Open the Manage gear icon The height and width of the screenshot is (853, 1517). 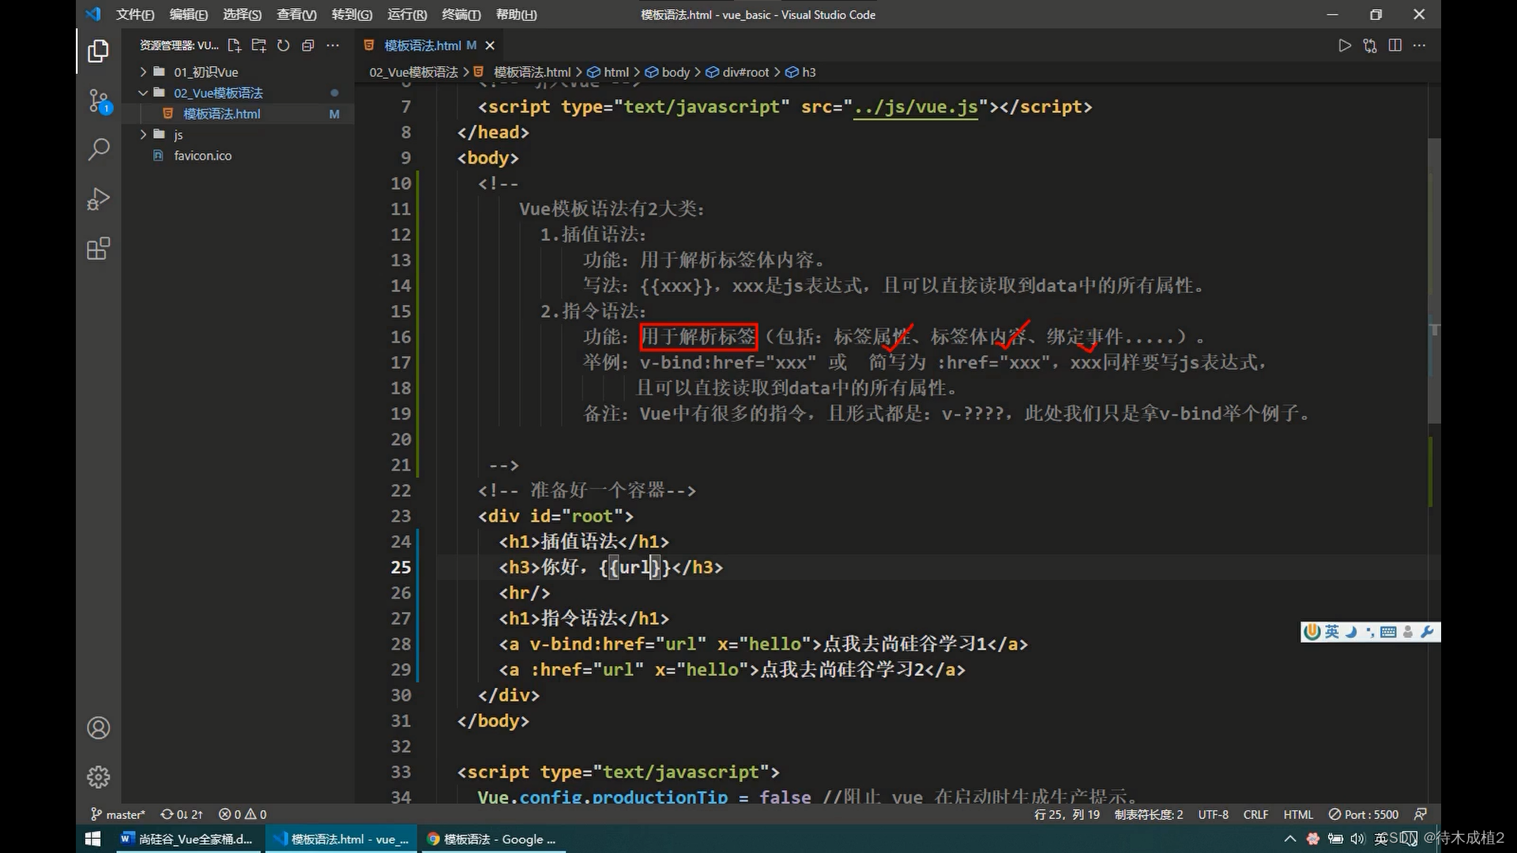pos(98,777)
